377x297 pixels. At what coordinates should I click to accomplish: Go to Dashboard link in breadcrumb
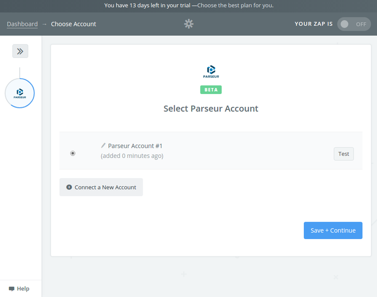coord(22,24)
